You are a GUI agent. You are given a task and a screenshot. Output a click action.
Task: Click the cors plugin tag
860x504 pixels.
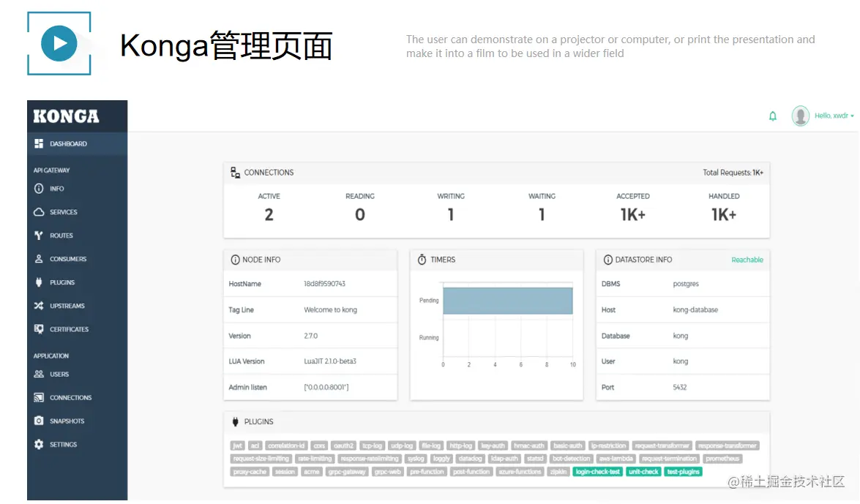point(319,446)
